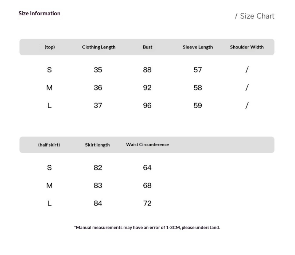Select size L in half skirt table

pos(49,204)
